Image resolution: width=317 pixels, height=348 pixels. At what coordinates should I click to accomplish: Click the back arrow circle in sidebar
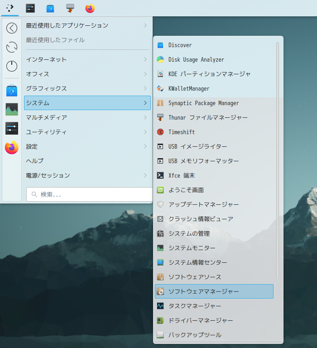click(12, 28)
